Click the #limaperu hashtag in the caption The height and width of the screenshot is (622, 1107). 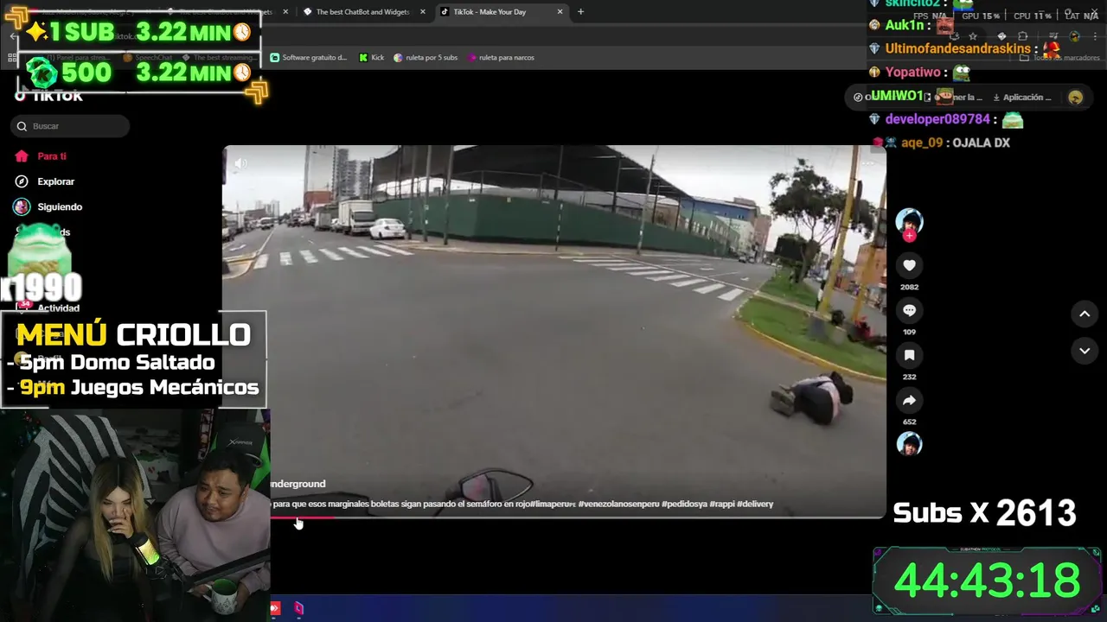(553, 504)
